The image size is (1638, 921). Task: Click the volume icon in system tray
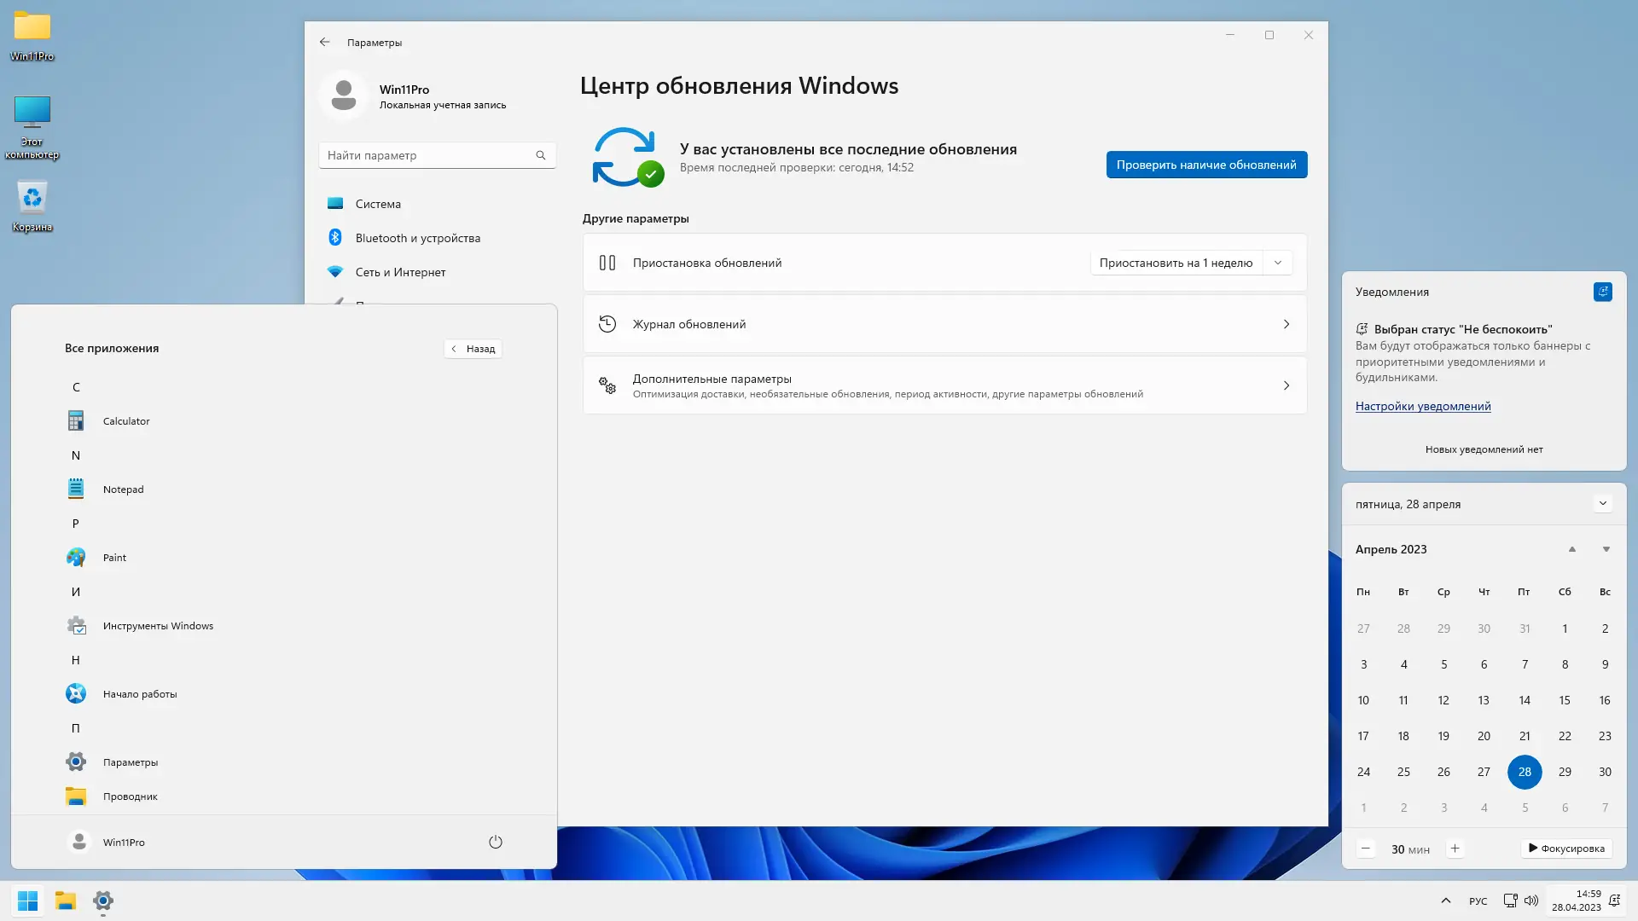pos(1531,901)
